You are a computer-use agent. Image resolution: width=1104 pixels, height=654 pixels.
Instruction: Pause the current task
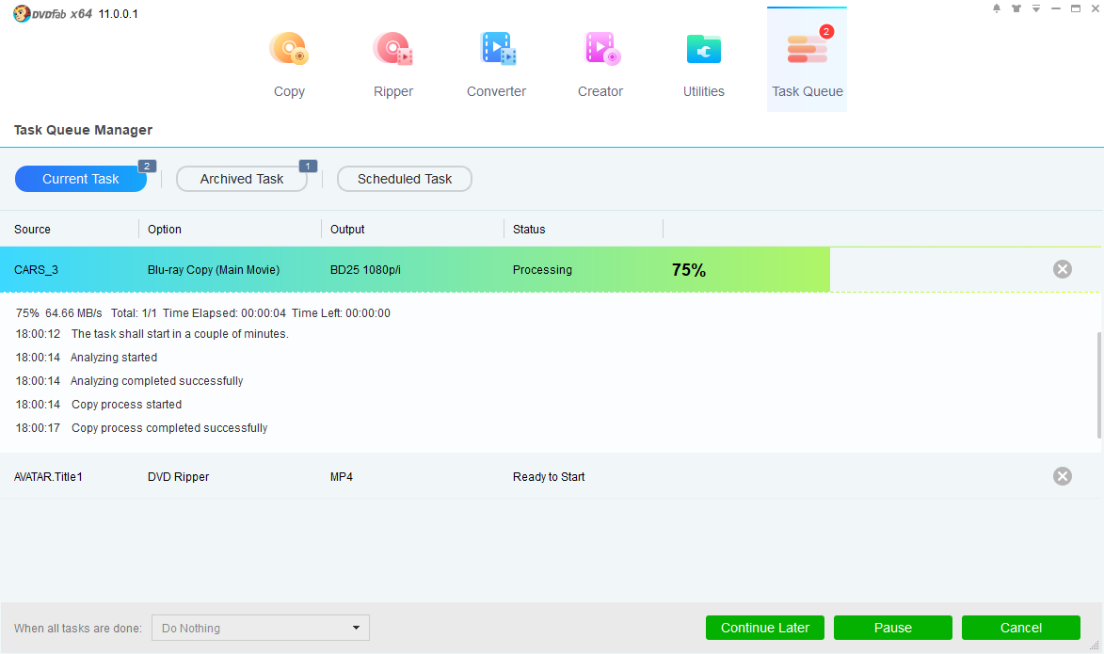pyautogui.click(x=893, y=628)
